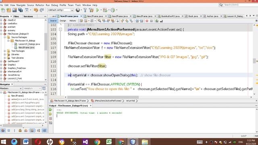Click rerun icon in Output panel
Viewport: 258px width, 145px height.
[50, 110]
